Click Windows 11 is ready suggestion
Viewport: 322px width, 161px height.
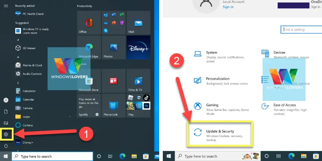tap(32, 31)
